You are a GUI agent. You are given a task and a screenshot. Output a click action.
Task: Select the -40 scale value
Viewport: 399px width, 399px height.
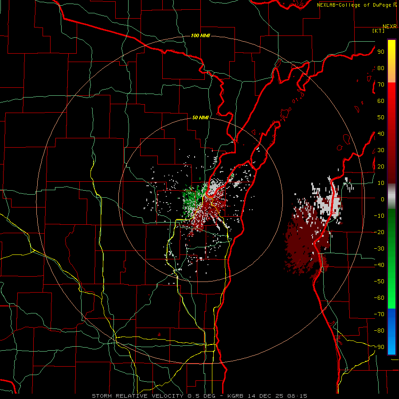point(379,265)
